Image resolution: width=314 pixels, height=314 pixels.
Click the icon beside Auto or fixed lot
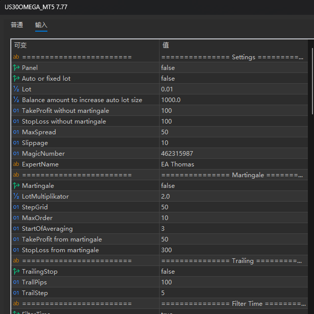[x=16, y=79]
